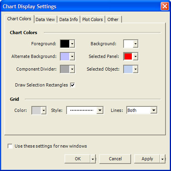Open the Grid Lines Both combo box
Image resolution: width=171 pixels, height=171 pixels.
(x=142, y=110)
